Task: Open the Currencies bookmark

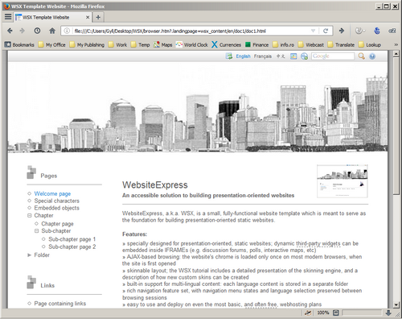Action: pyautogui.click(x=226, y=44)
